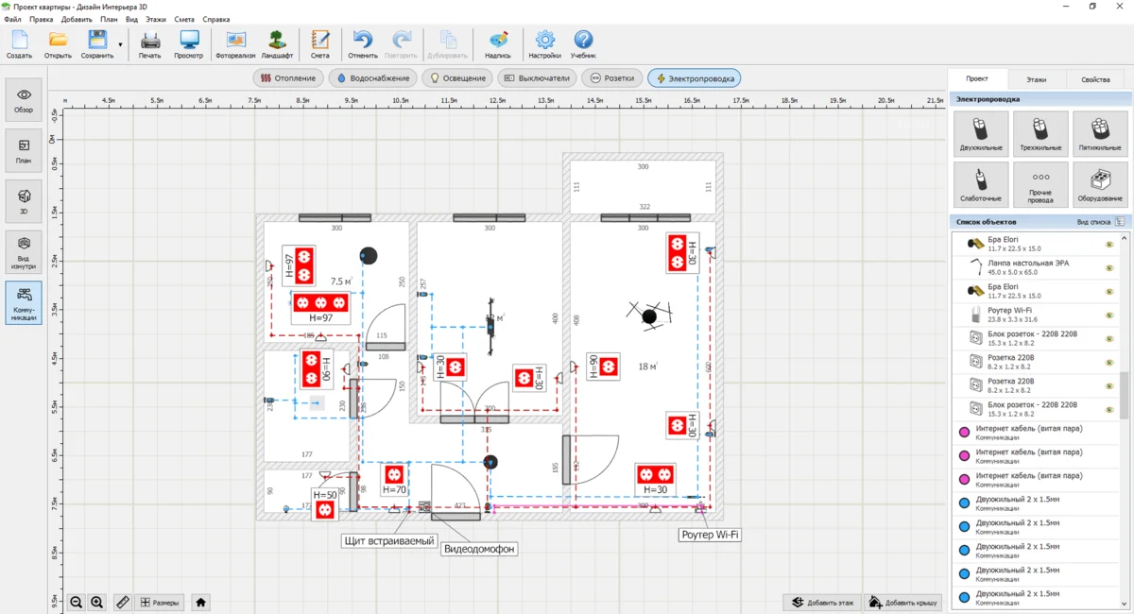Screen dimensions: 1134x614
Task: Expand the save options arrow beside Сохранить
Action: 120,44
